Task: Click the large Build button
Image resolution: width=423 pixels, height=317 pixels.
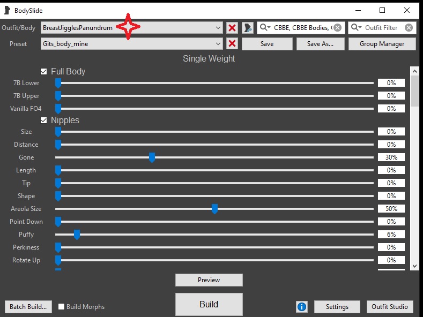Action: [209, 304]
